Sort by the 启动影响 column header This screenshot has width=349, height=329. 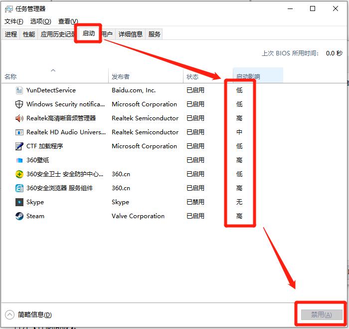[258, 76]
